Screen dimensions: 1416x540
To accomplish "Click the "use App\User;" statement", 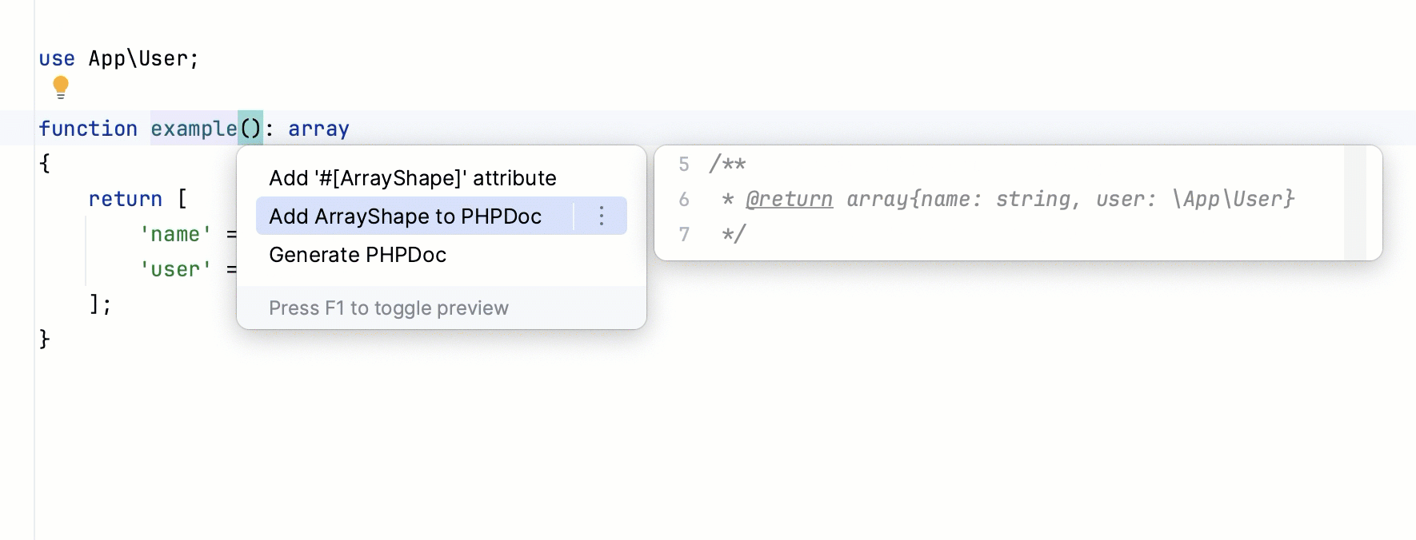I will 118,58.
